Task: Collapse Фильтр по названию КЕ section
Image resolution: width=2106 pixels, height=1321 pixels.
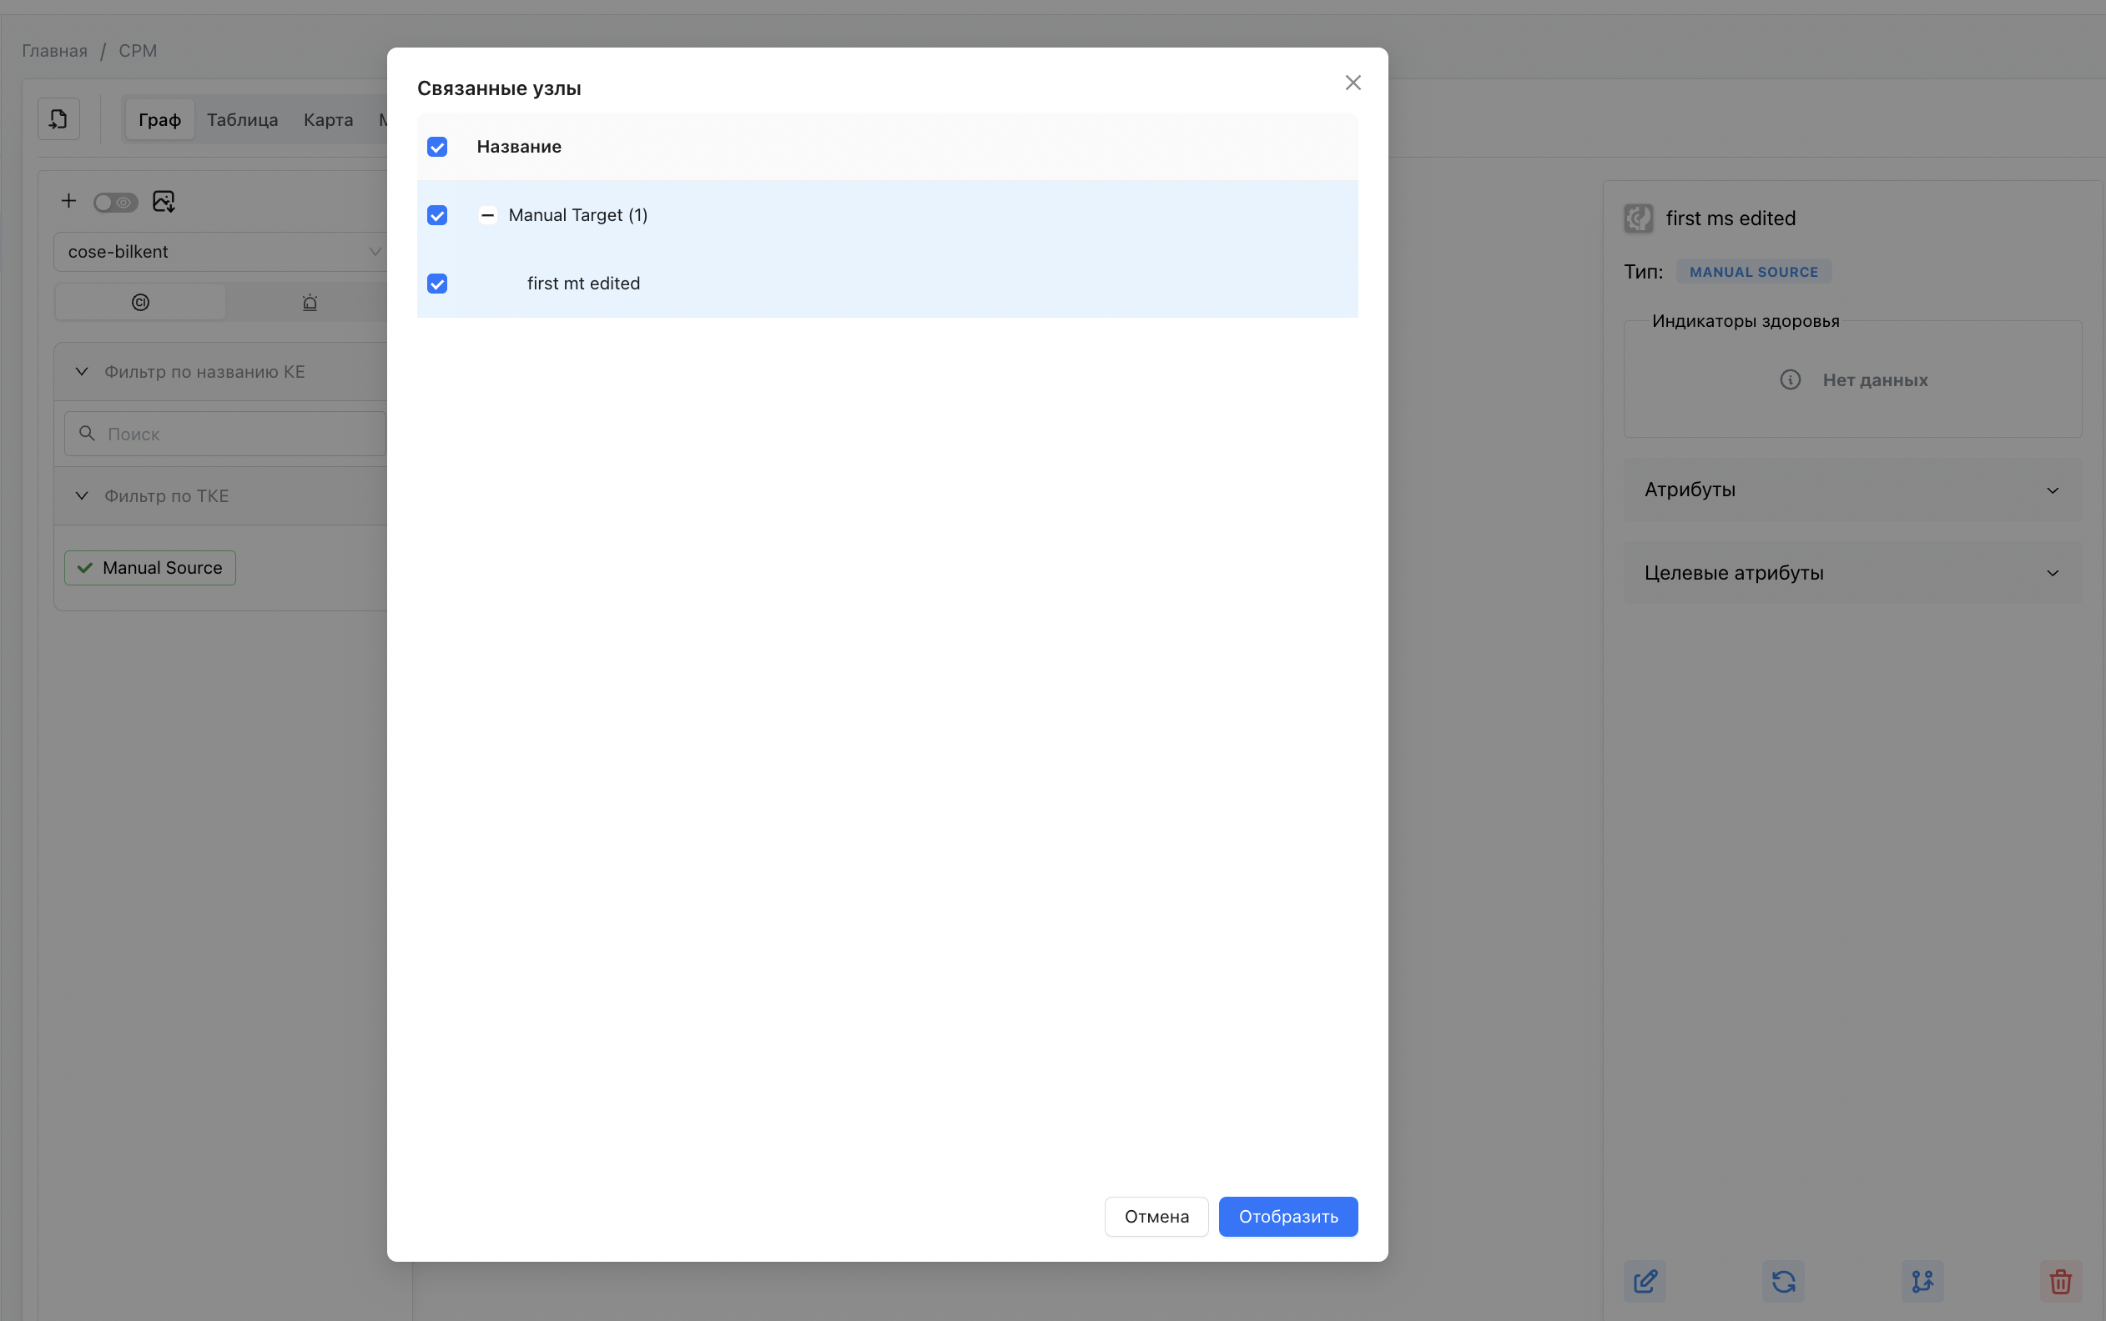Action: (220, 371)
